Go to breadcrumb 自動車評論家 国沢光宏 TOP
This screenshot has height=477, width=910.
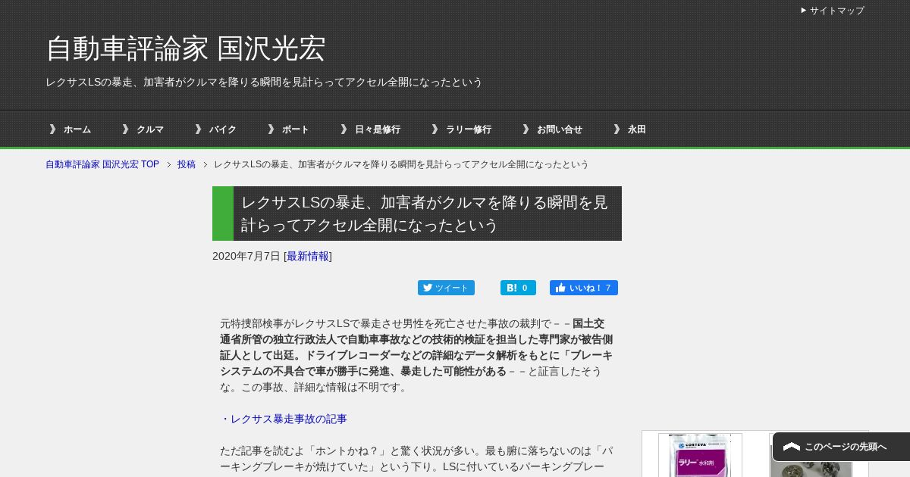point(102,164)
